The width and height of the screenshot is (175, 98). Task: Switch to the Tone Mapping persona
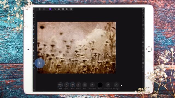[x=67, y=9]
